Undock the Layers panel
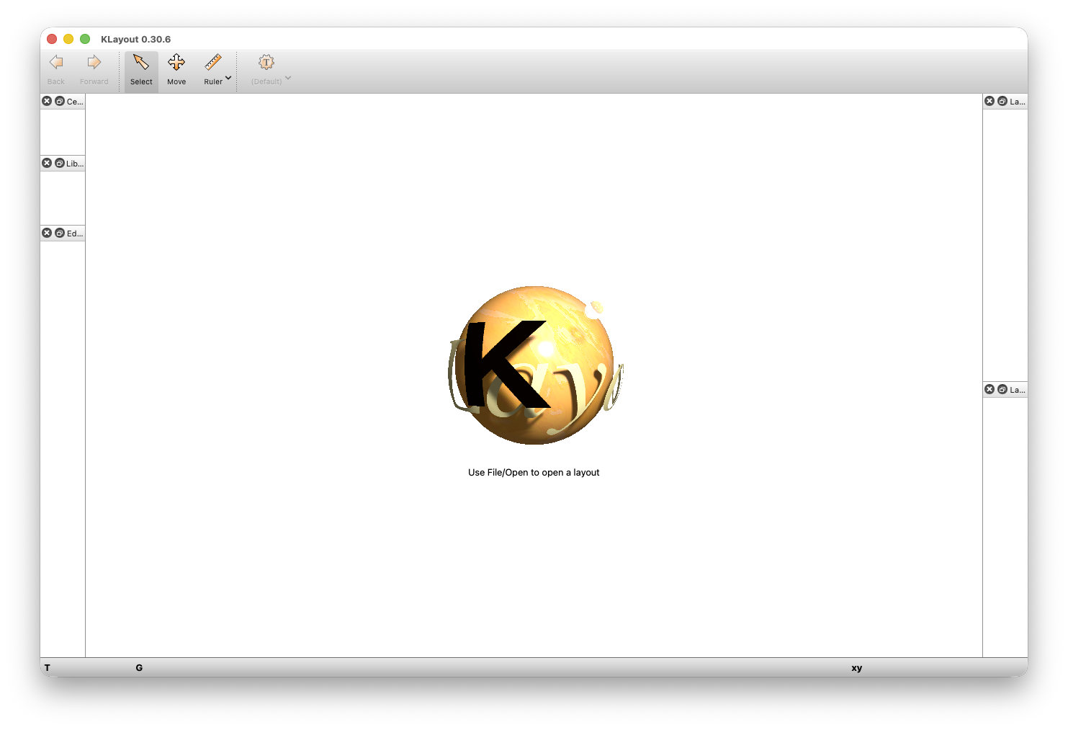 coord(1002,101)
